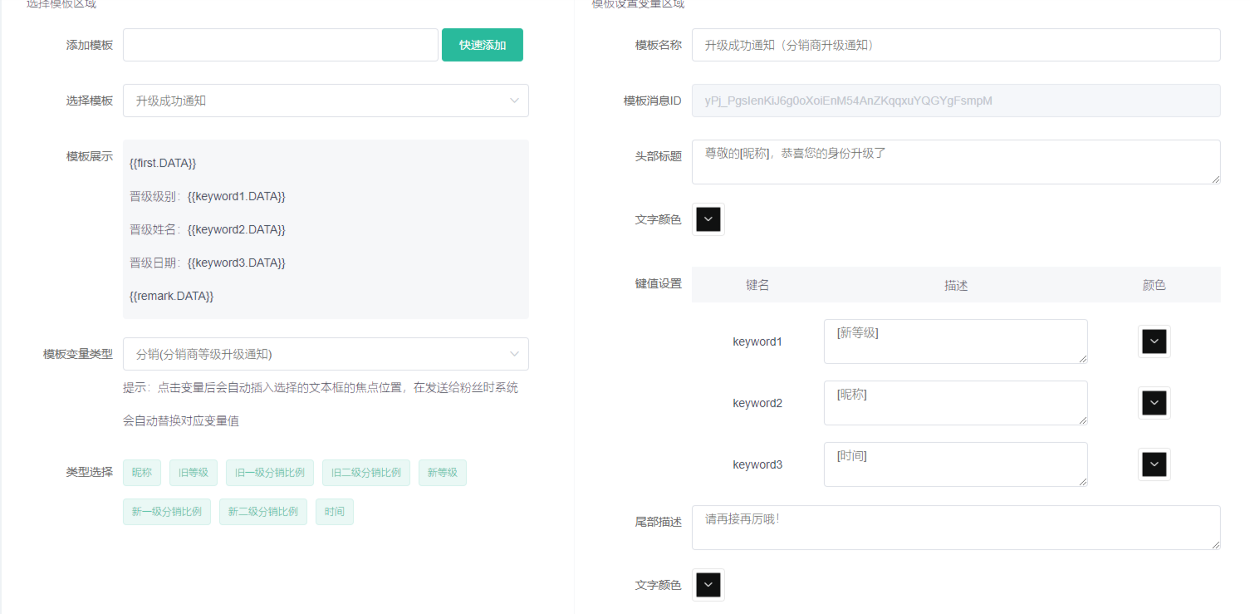
Task: Open the 选择模板 dropdown
Action: (325, 101)
